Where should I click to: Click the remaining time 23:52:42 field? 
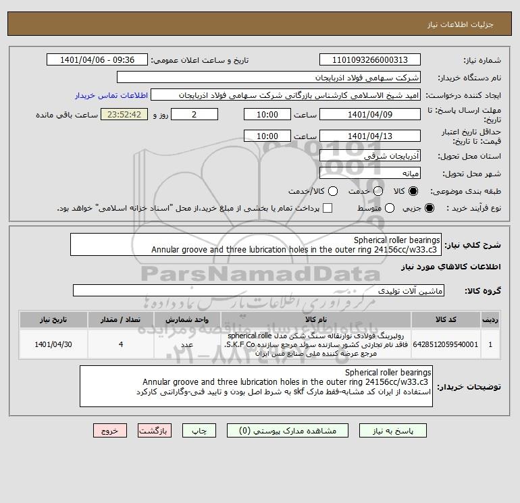coord(124,114)
